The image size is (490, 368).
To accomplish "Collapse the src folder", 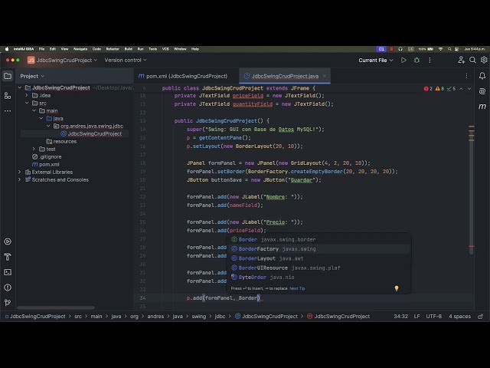I will pyautogui.click(x=27, y=103).
